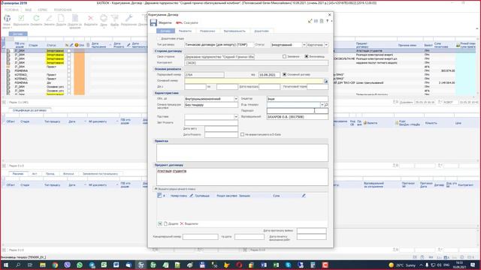The image size is (481, 270).
Task: Click the pencil icon at right of plan grid header
Action: [x=304, y=196]
